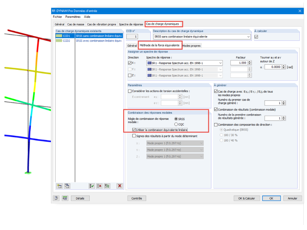Close the RF-DYNAM Pro dialog
This screenshot has width=307, height=230.
pyautogui.click(x=300, y=11)
